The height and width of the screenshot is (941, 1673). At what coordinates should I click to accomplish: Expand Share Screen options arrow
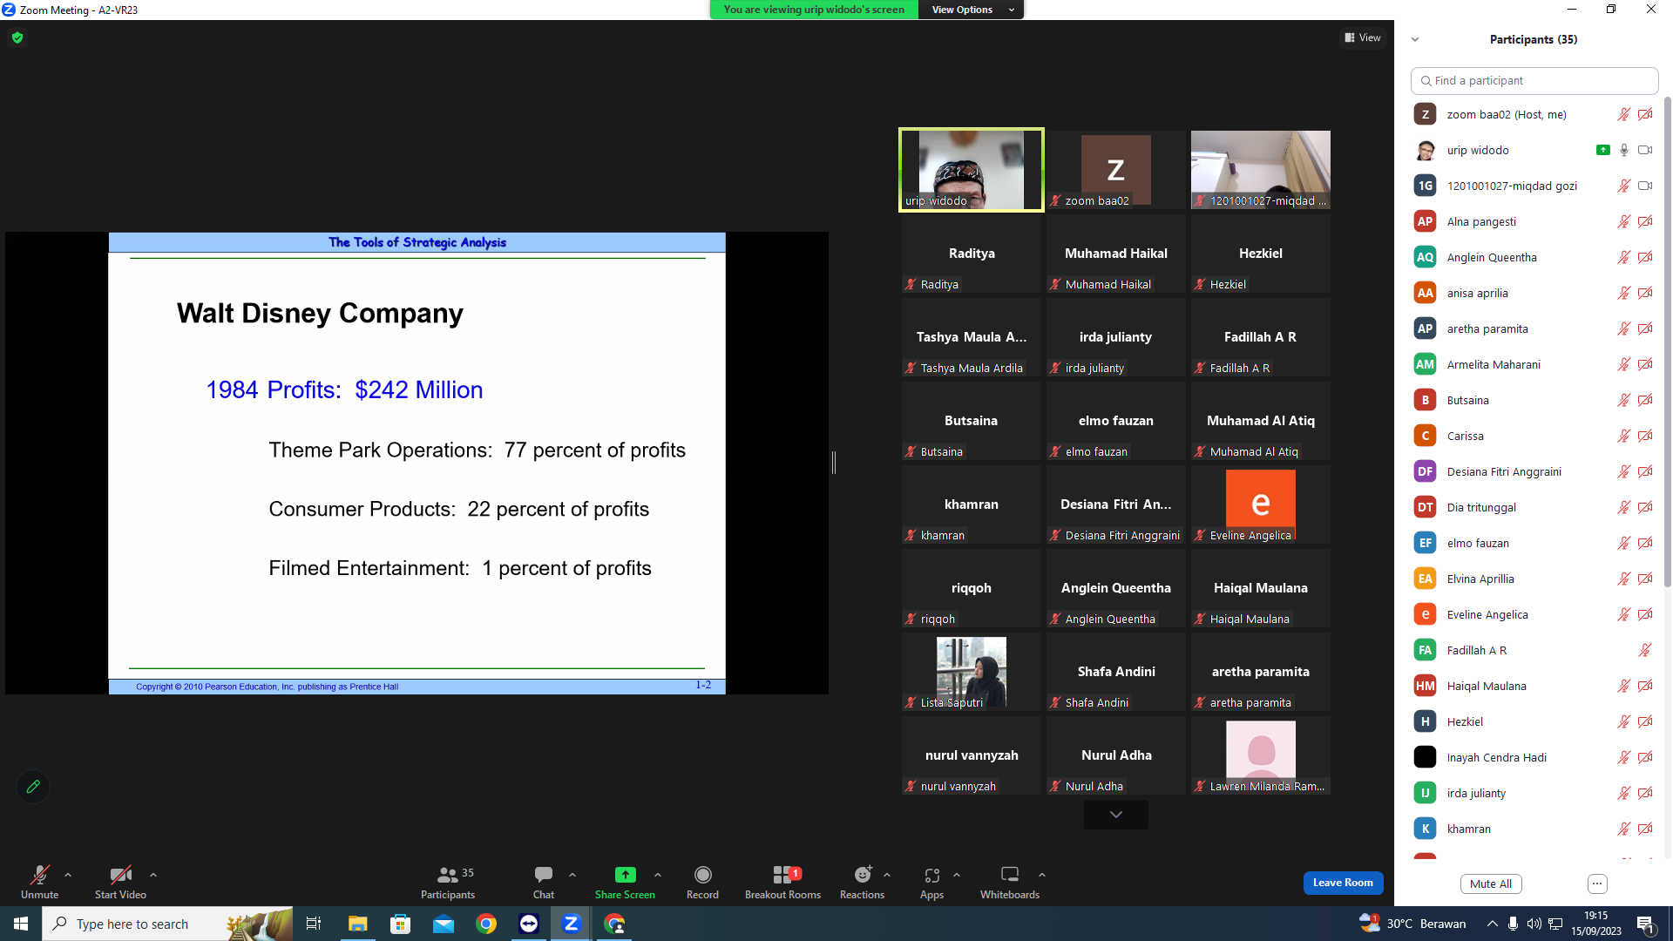pyautogui.click(x=658, y=875)
